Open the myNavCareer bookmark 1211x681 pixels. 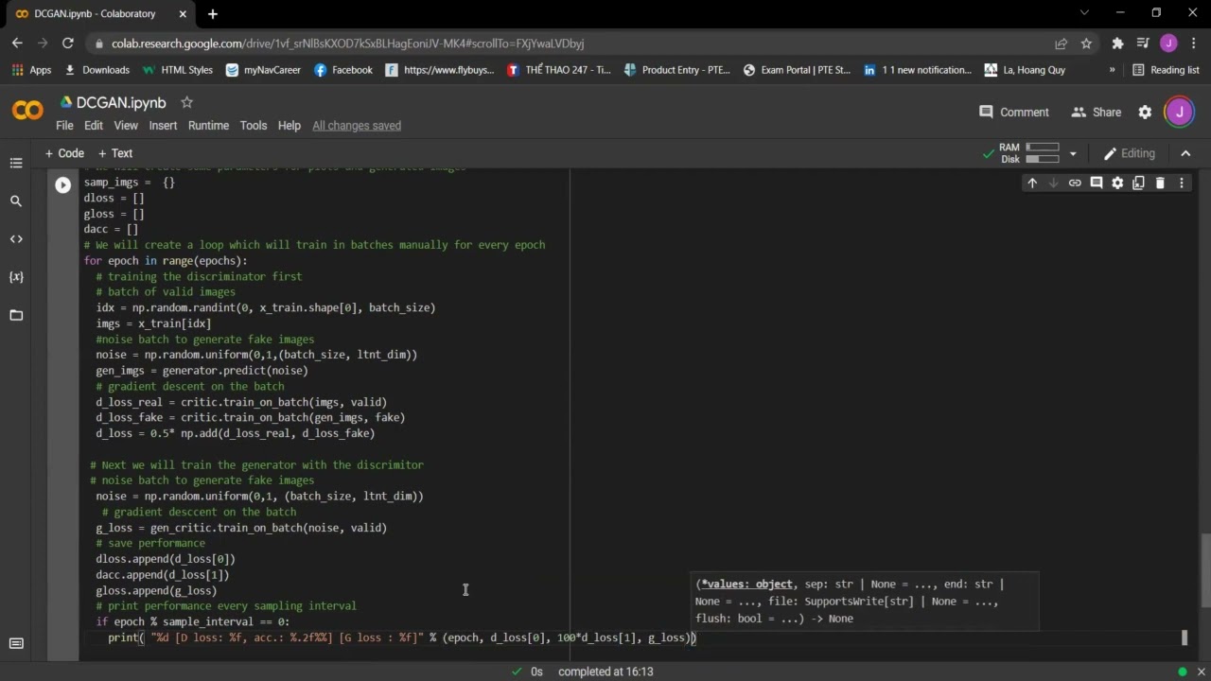coord(263,70)
